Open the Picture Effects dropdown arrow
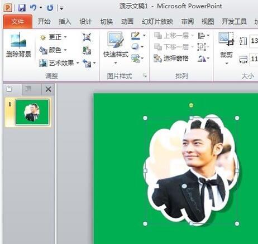258x244 pixels. [142, 47]
